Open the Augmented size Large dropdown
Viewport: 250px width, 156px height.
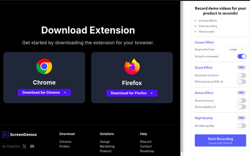236,49
